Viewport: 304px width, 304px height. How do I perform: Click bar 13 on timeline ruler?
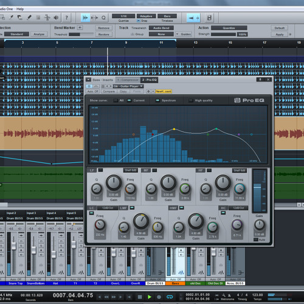(x=196, y=43)
